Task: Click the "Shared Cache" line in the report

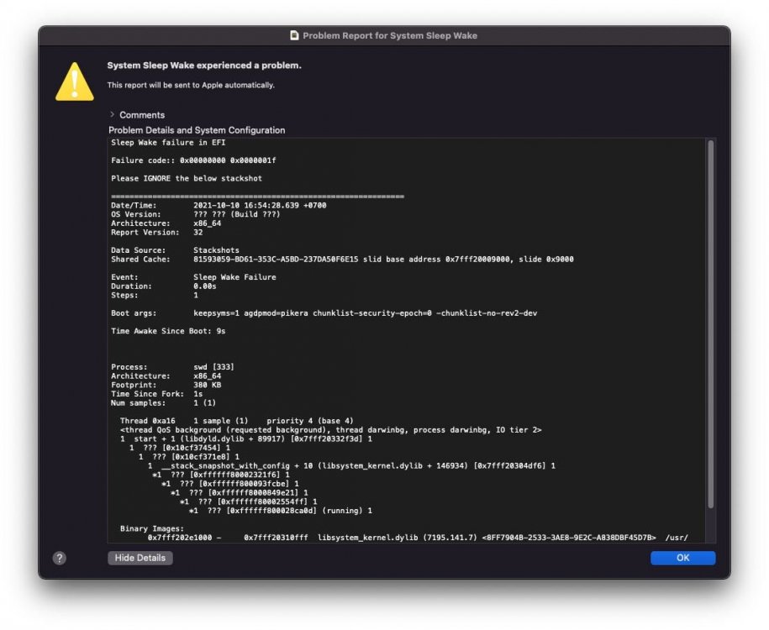Action: [x=342, y=260]
